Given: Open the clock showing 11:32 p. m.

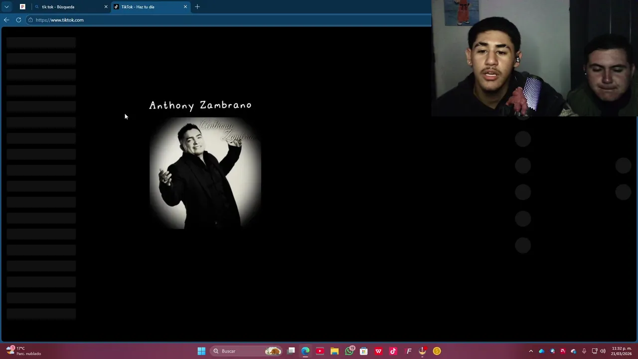Looking at the screenshot, I should [621, 351].
